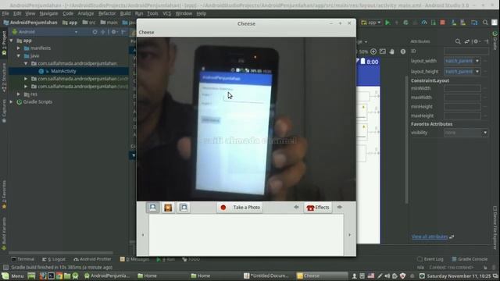Image resolution: width=500 pixels, height=281 pixels.
Task: Click the Effects button in Cheese
Action: 318,208
